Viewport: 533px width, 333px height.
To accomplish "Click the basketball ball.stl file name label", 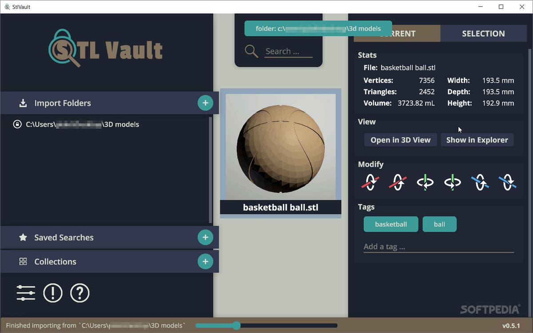I will (281, 207).
